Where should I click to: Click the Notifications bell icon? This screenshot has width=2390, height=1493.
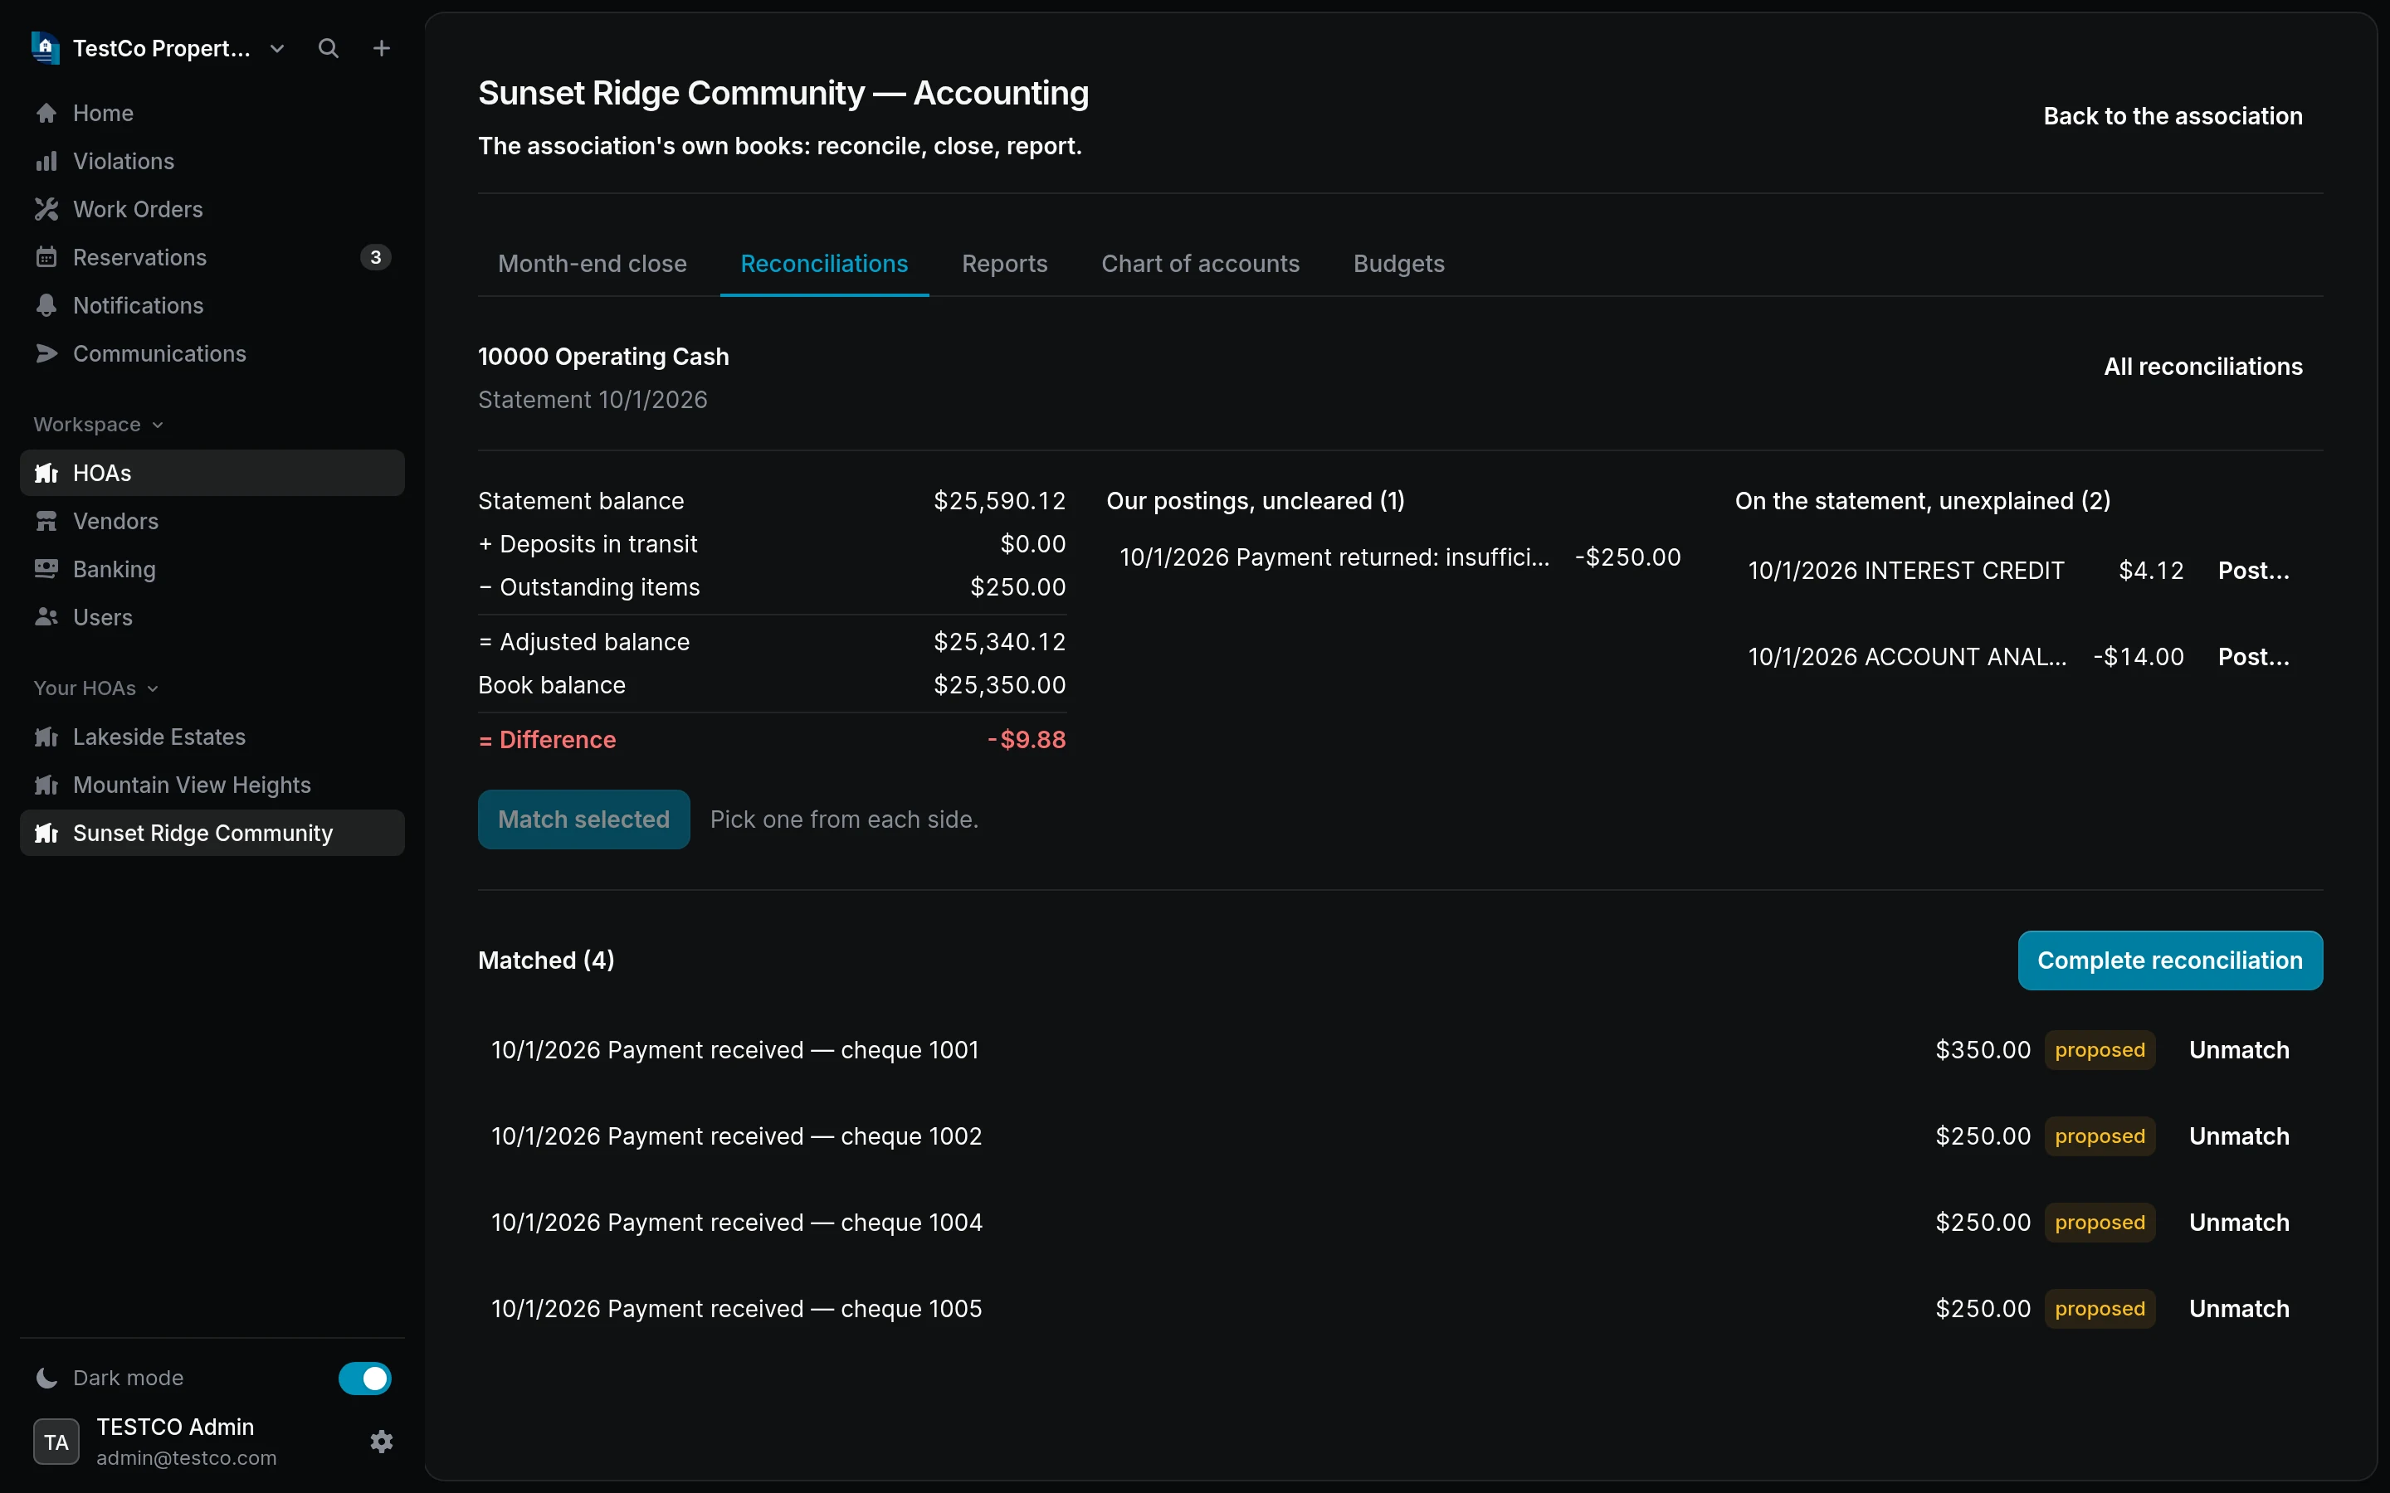click(46, 306)
